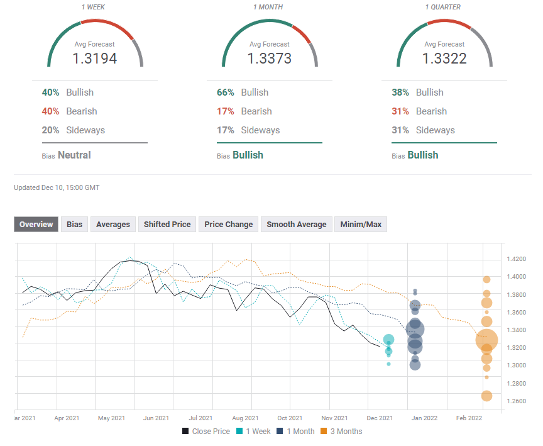543x446 pixels.
Task: Select the Minim/Max tab
Action: 361,225
